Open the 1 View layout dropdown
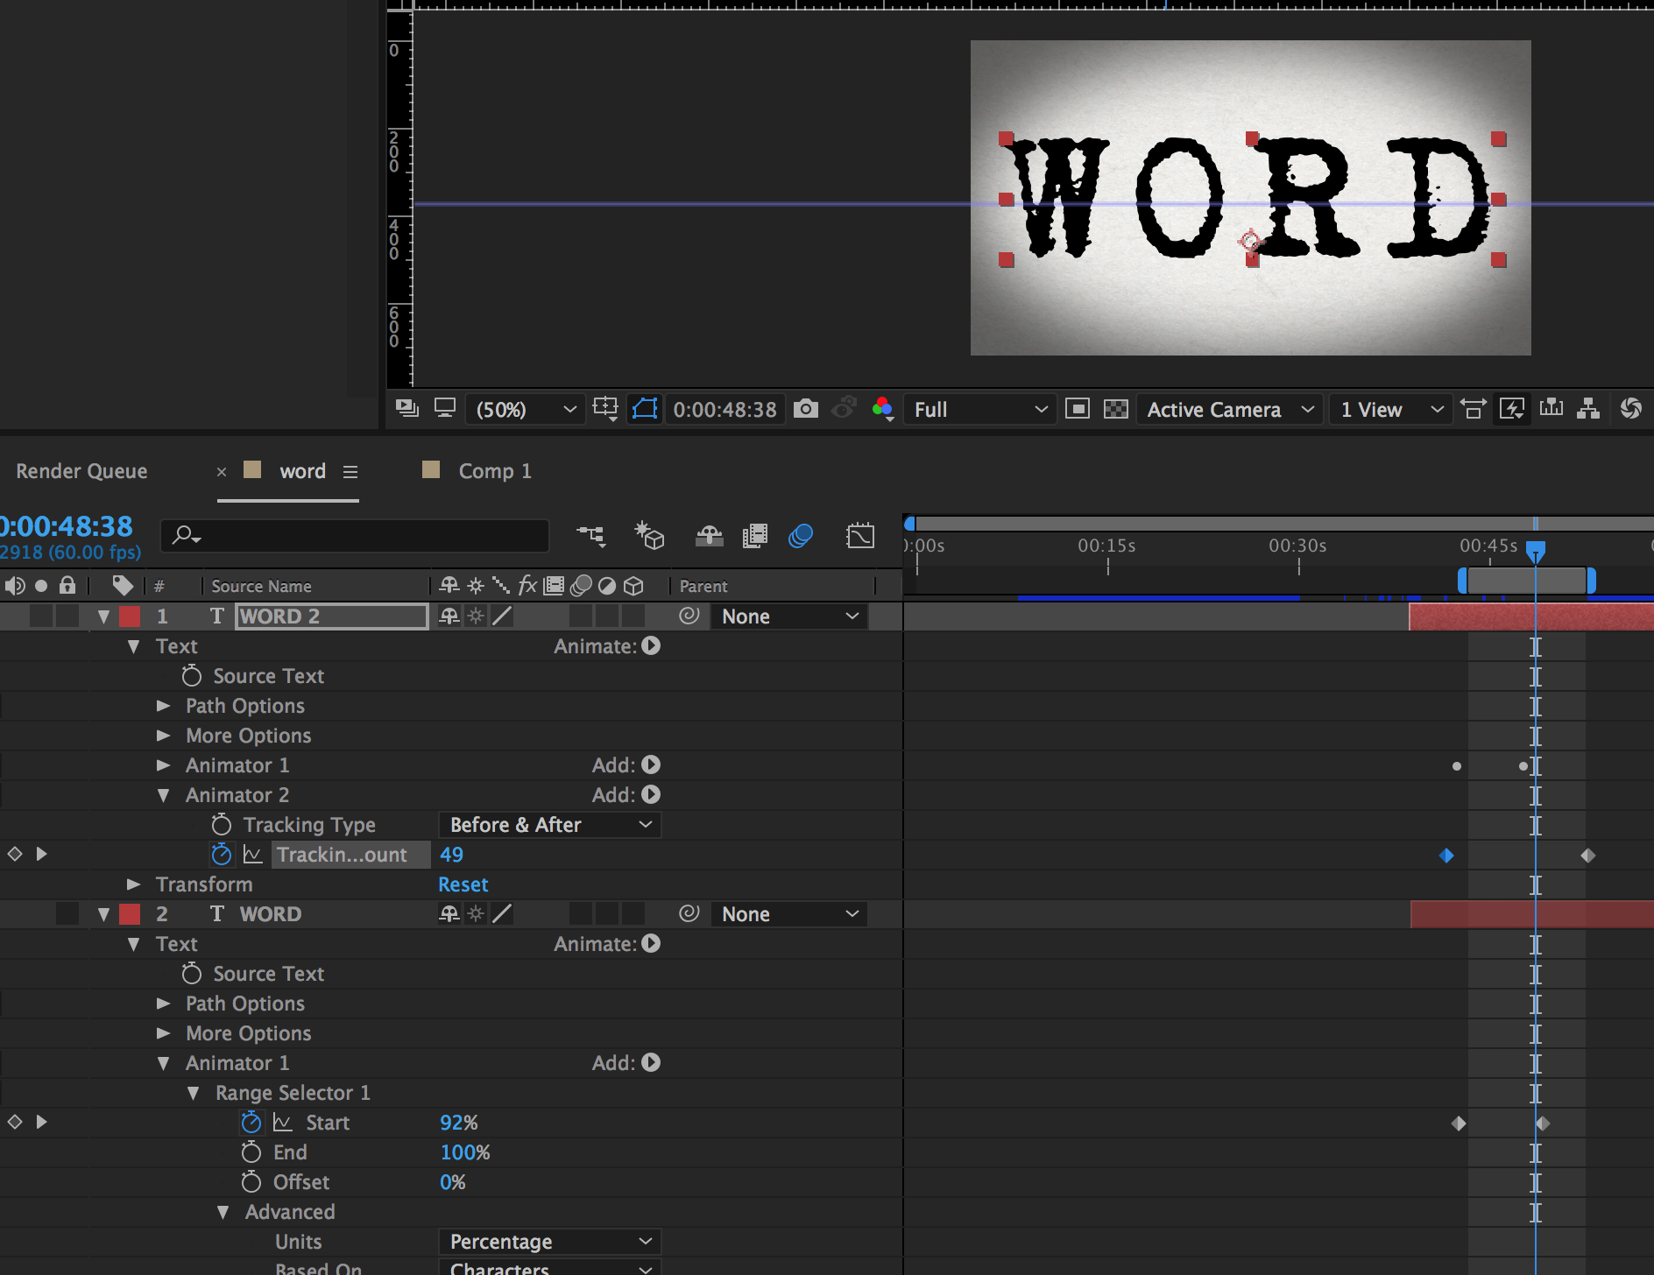Screen dimensions: 1654x1275 click(x=1391, y=409)
